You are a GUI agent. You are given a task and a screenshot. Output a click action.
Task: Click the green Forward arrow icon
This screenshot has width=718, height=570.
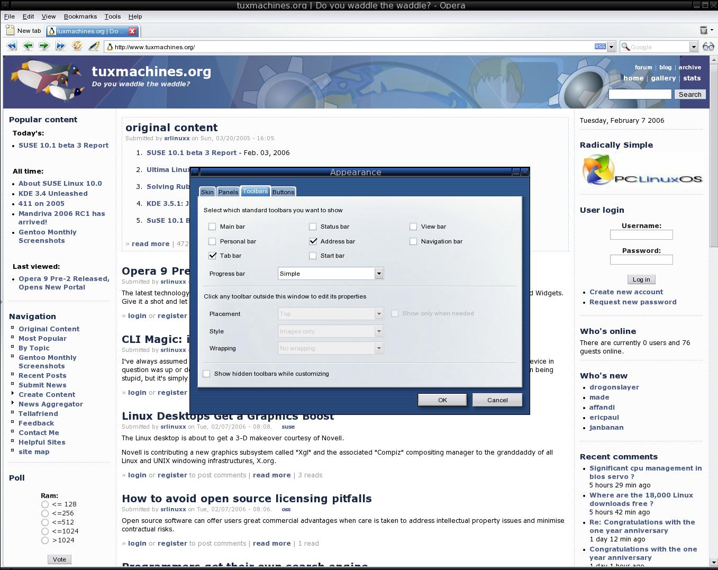pyautogui.click(x=44, y=46)
